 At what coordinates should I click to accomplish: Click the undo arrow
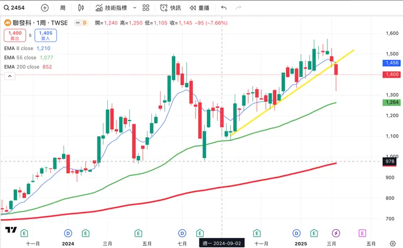pyautogui.click(x=224, y=8)
